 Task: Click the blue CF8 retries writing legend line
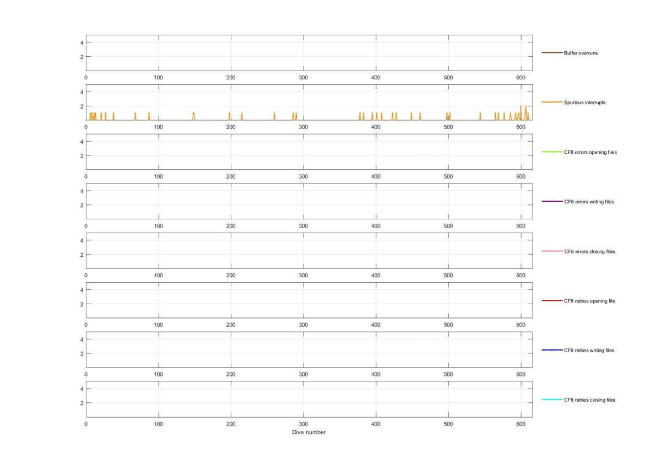[x=552, y=351]
